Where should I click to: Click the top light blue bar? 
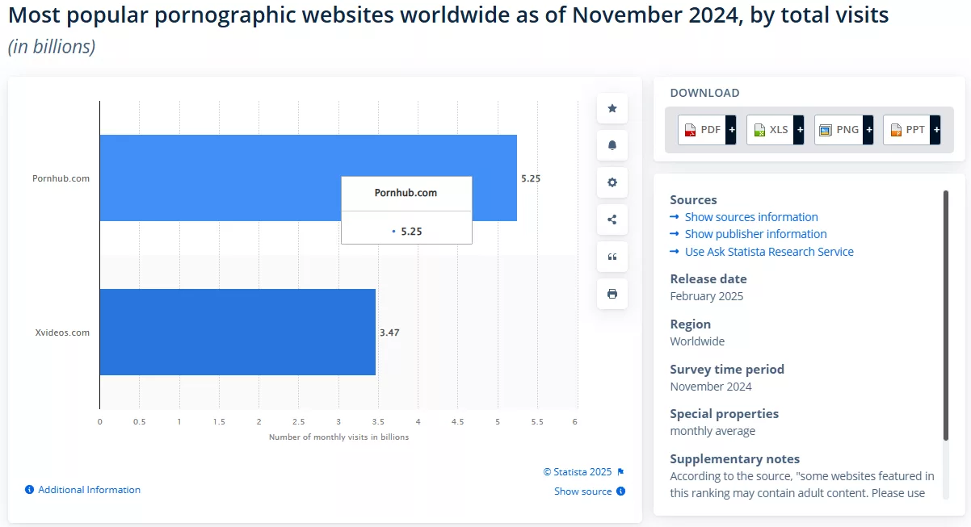point(308,178)
